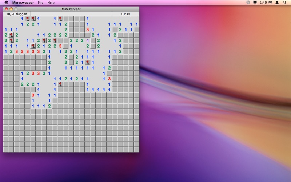Click the red 3 two cells above the purple 4
291x182 pixels.
[x=87, y=30]
